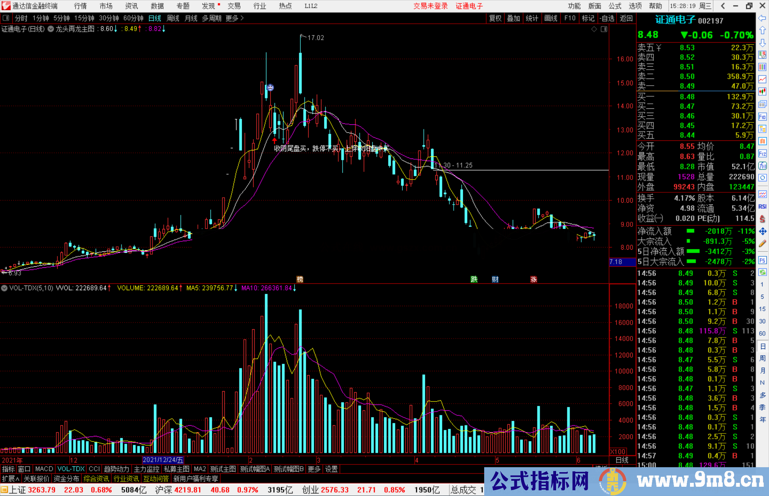Click the 交易未登录 login link
Screen dimensions: 769x496
tap(430, 6)
